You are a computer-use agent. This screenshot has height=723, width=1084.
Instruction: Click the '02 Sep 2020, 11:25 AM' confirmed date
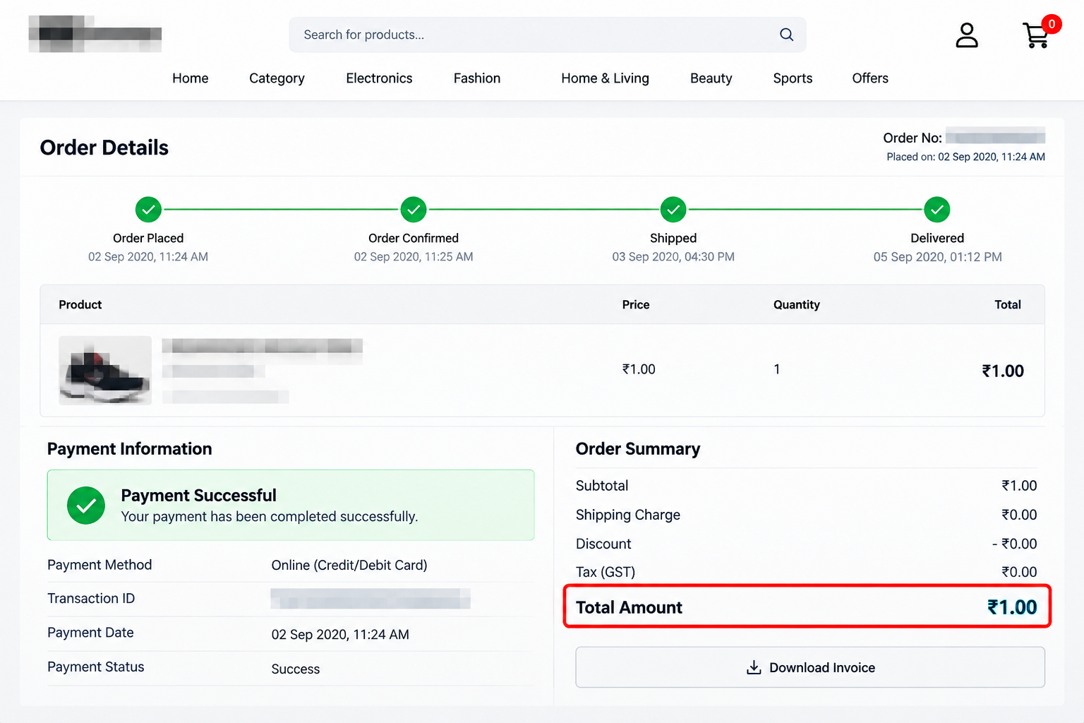pyautogui.click(x=414, y=257)
